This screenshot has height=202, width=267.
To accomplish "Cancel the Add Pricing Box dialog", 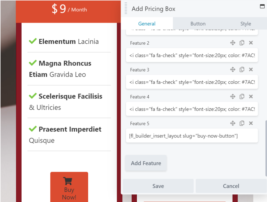I will (231, 186).
